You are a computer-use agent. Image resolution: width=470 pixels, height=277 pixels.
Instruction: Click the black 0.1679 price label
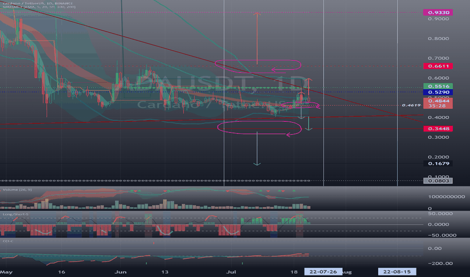(438, 164)
